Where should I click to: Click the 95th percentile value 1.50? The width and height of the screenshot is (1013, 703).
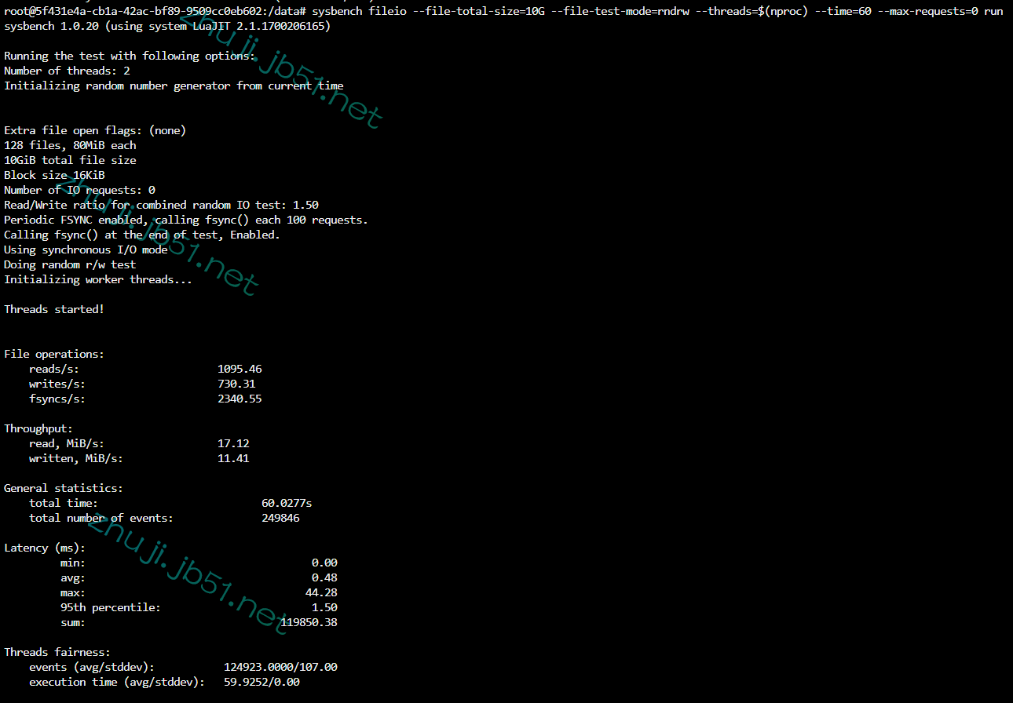tap(324, 607)
